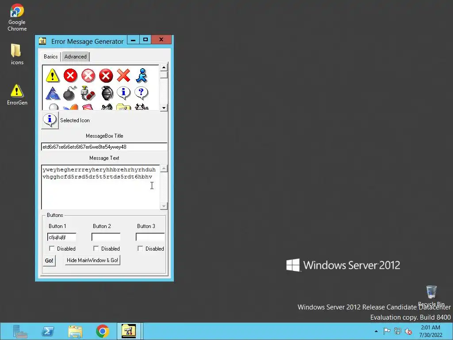Minimize the Error Message Generator window
The width and height of the screenshot is (453, 340).
coord(133,40)
